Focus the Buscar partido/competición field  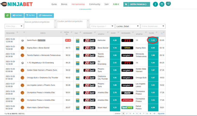tap(40, 24)
